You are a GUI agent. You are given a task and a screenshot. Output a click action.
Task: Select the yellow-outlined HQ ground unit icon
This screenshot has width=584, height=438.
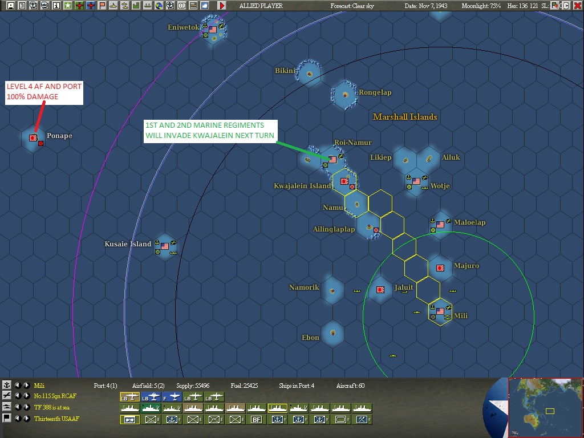[x=129, y=420]
